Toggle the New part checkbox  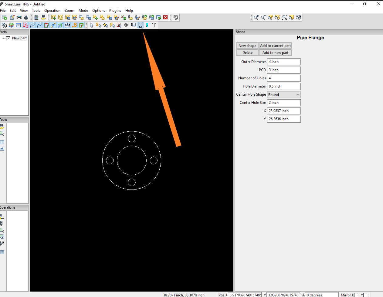pyautogui.click(x=8, y=38)
